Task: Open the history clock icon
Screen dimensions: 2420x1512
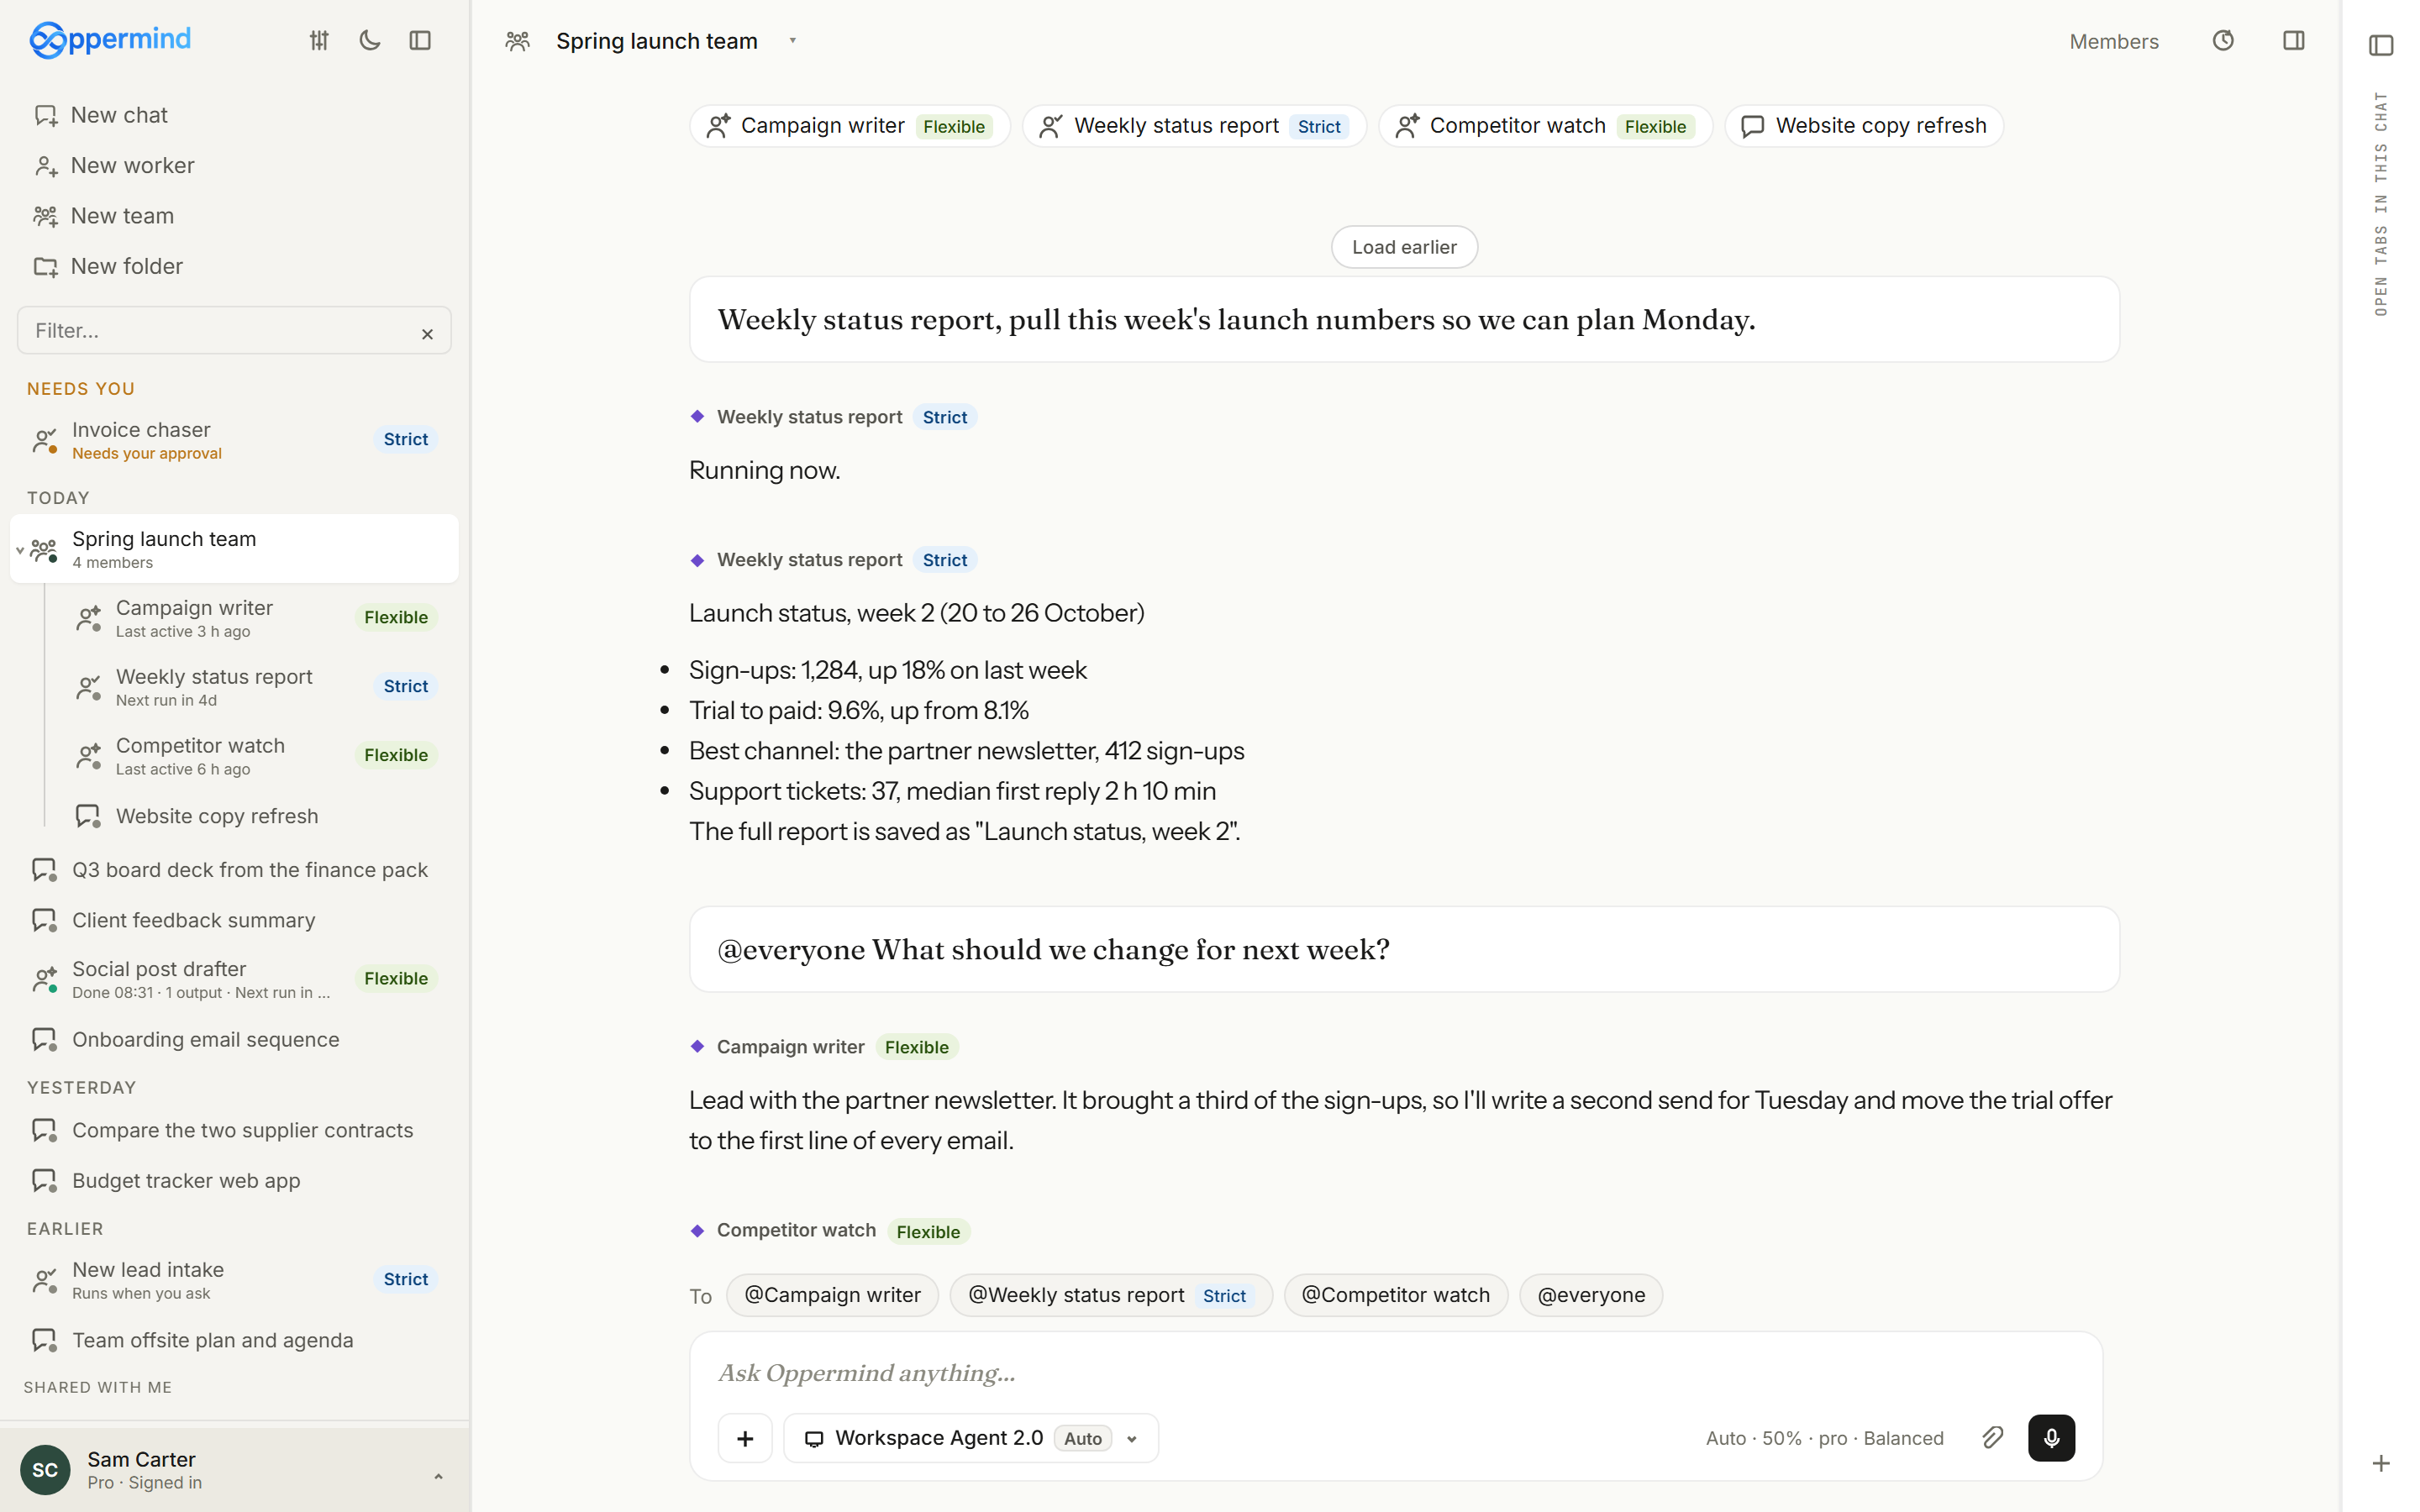Action: coord(2222,41)
